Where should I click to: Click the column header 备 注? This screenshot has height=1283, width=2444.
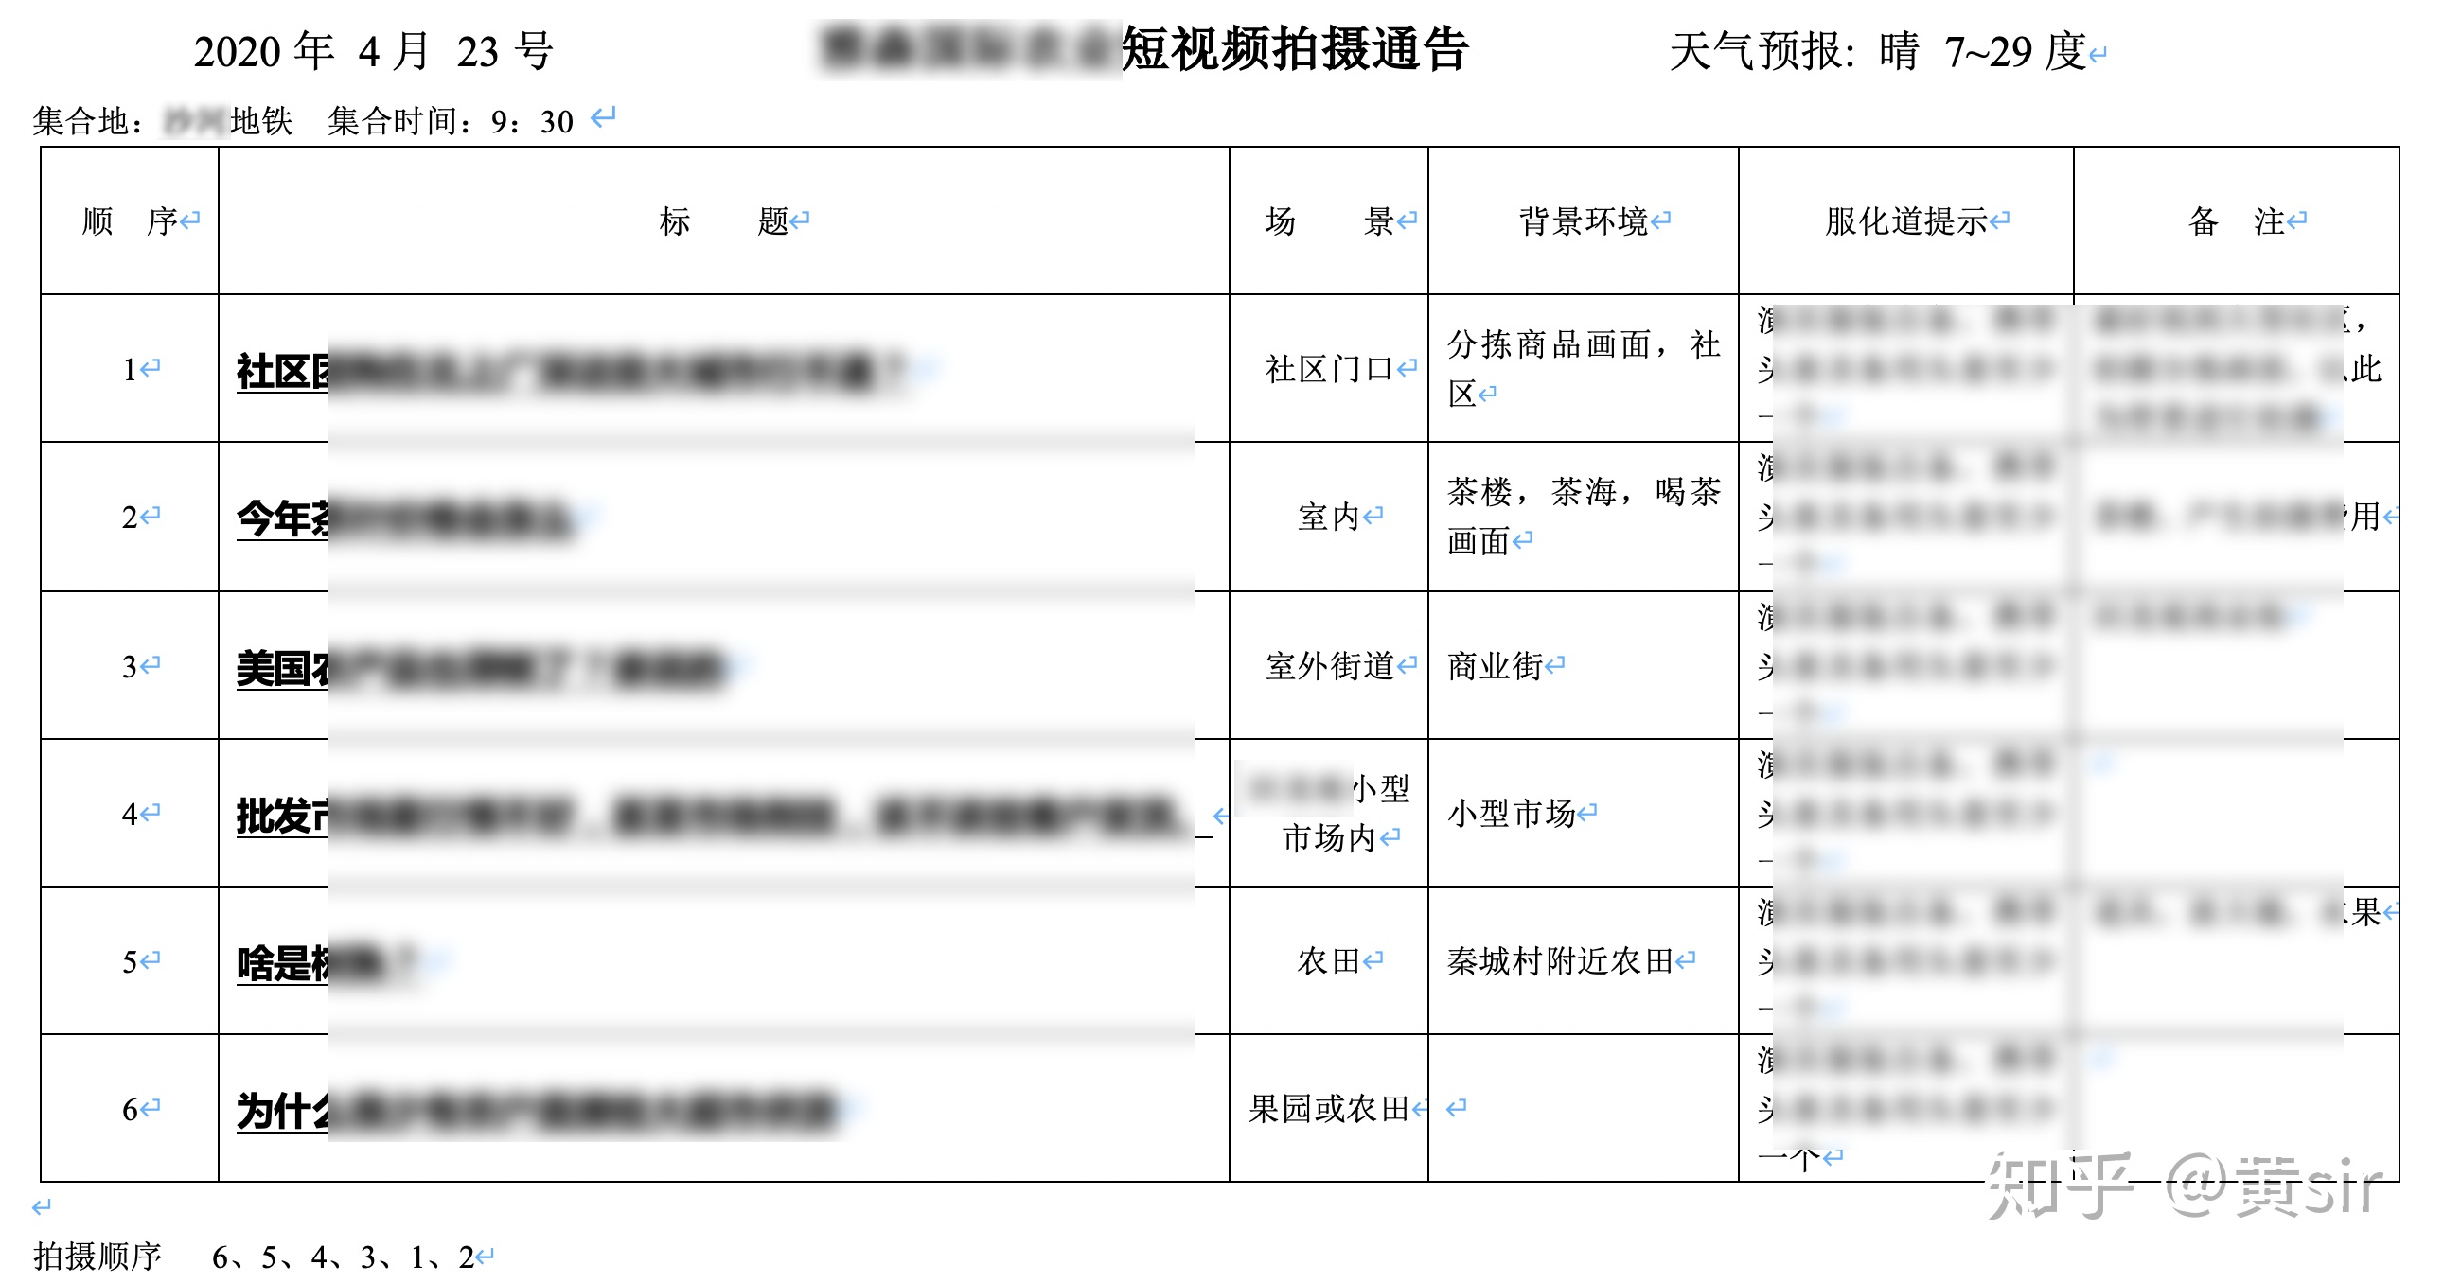click(x=2236, y=221)
